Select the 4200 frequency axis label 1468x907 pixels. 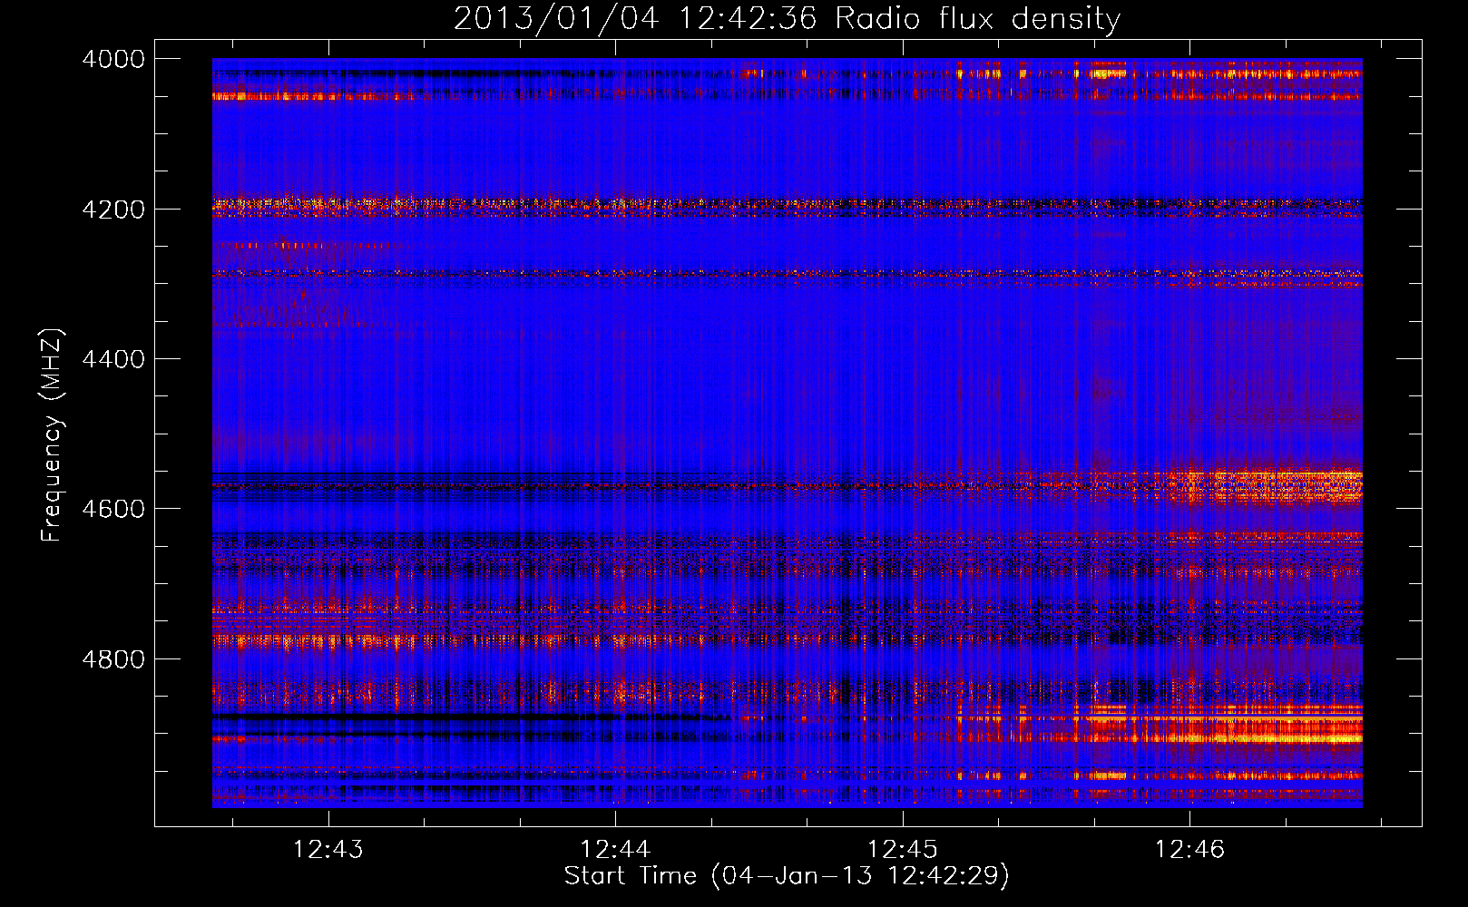point(113,210)
